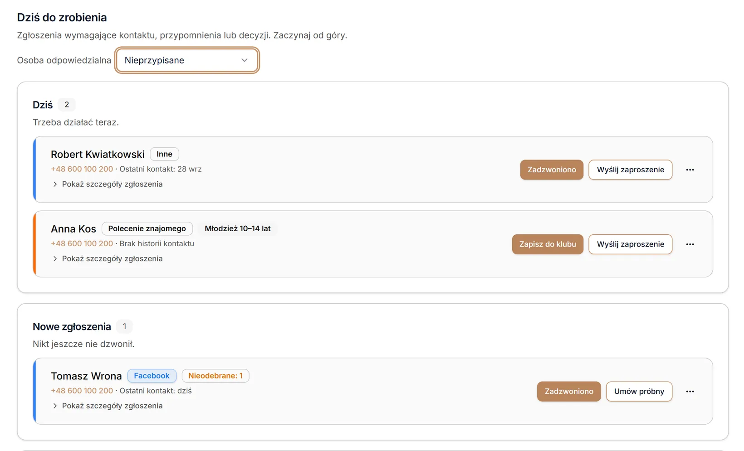Image resolution: width=744 pixels, height=451 pixels.
Task: Click the Nieodebrane: 1 badge
Action: pos(215,376)
